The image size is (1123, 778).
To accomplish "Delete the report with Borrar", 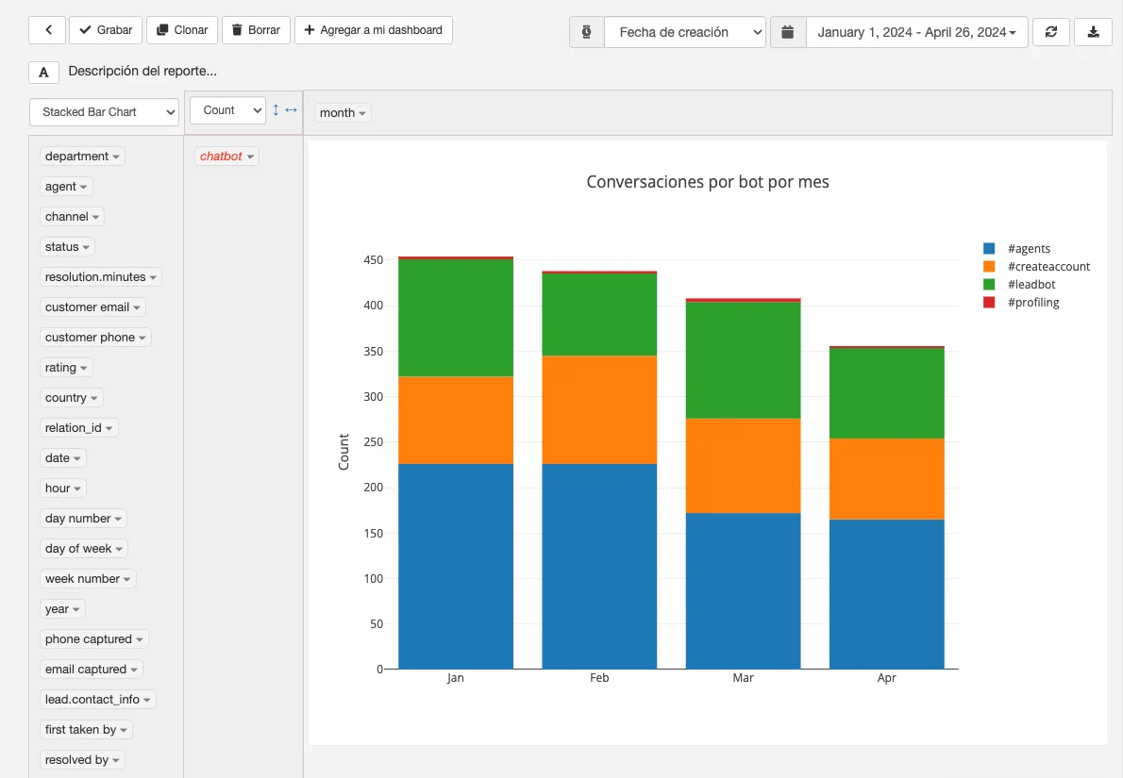I will 256,30.
